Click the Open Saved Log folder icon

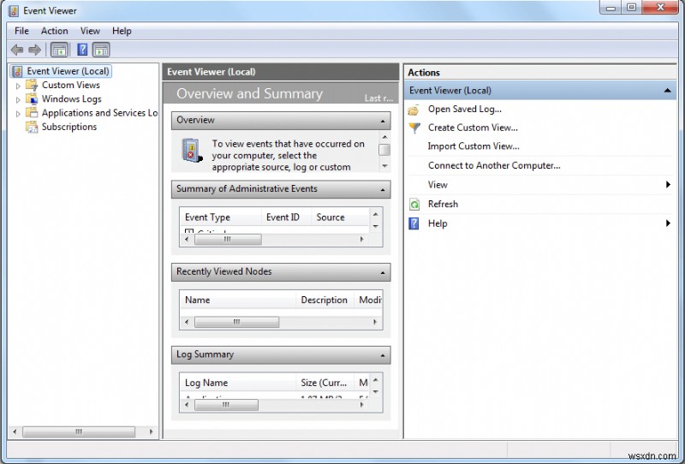414,110
